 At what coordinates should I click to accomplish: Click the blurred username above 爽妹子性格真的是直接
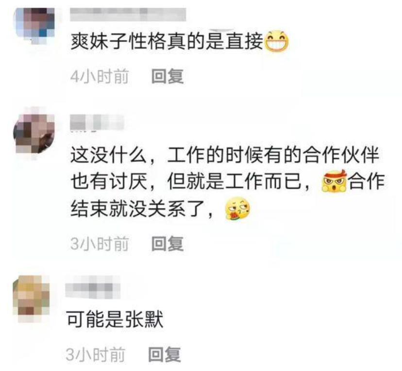click(x=128, y=15)
